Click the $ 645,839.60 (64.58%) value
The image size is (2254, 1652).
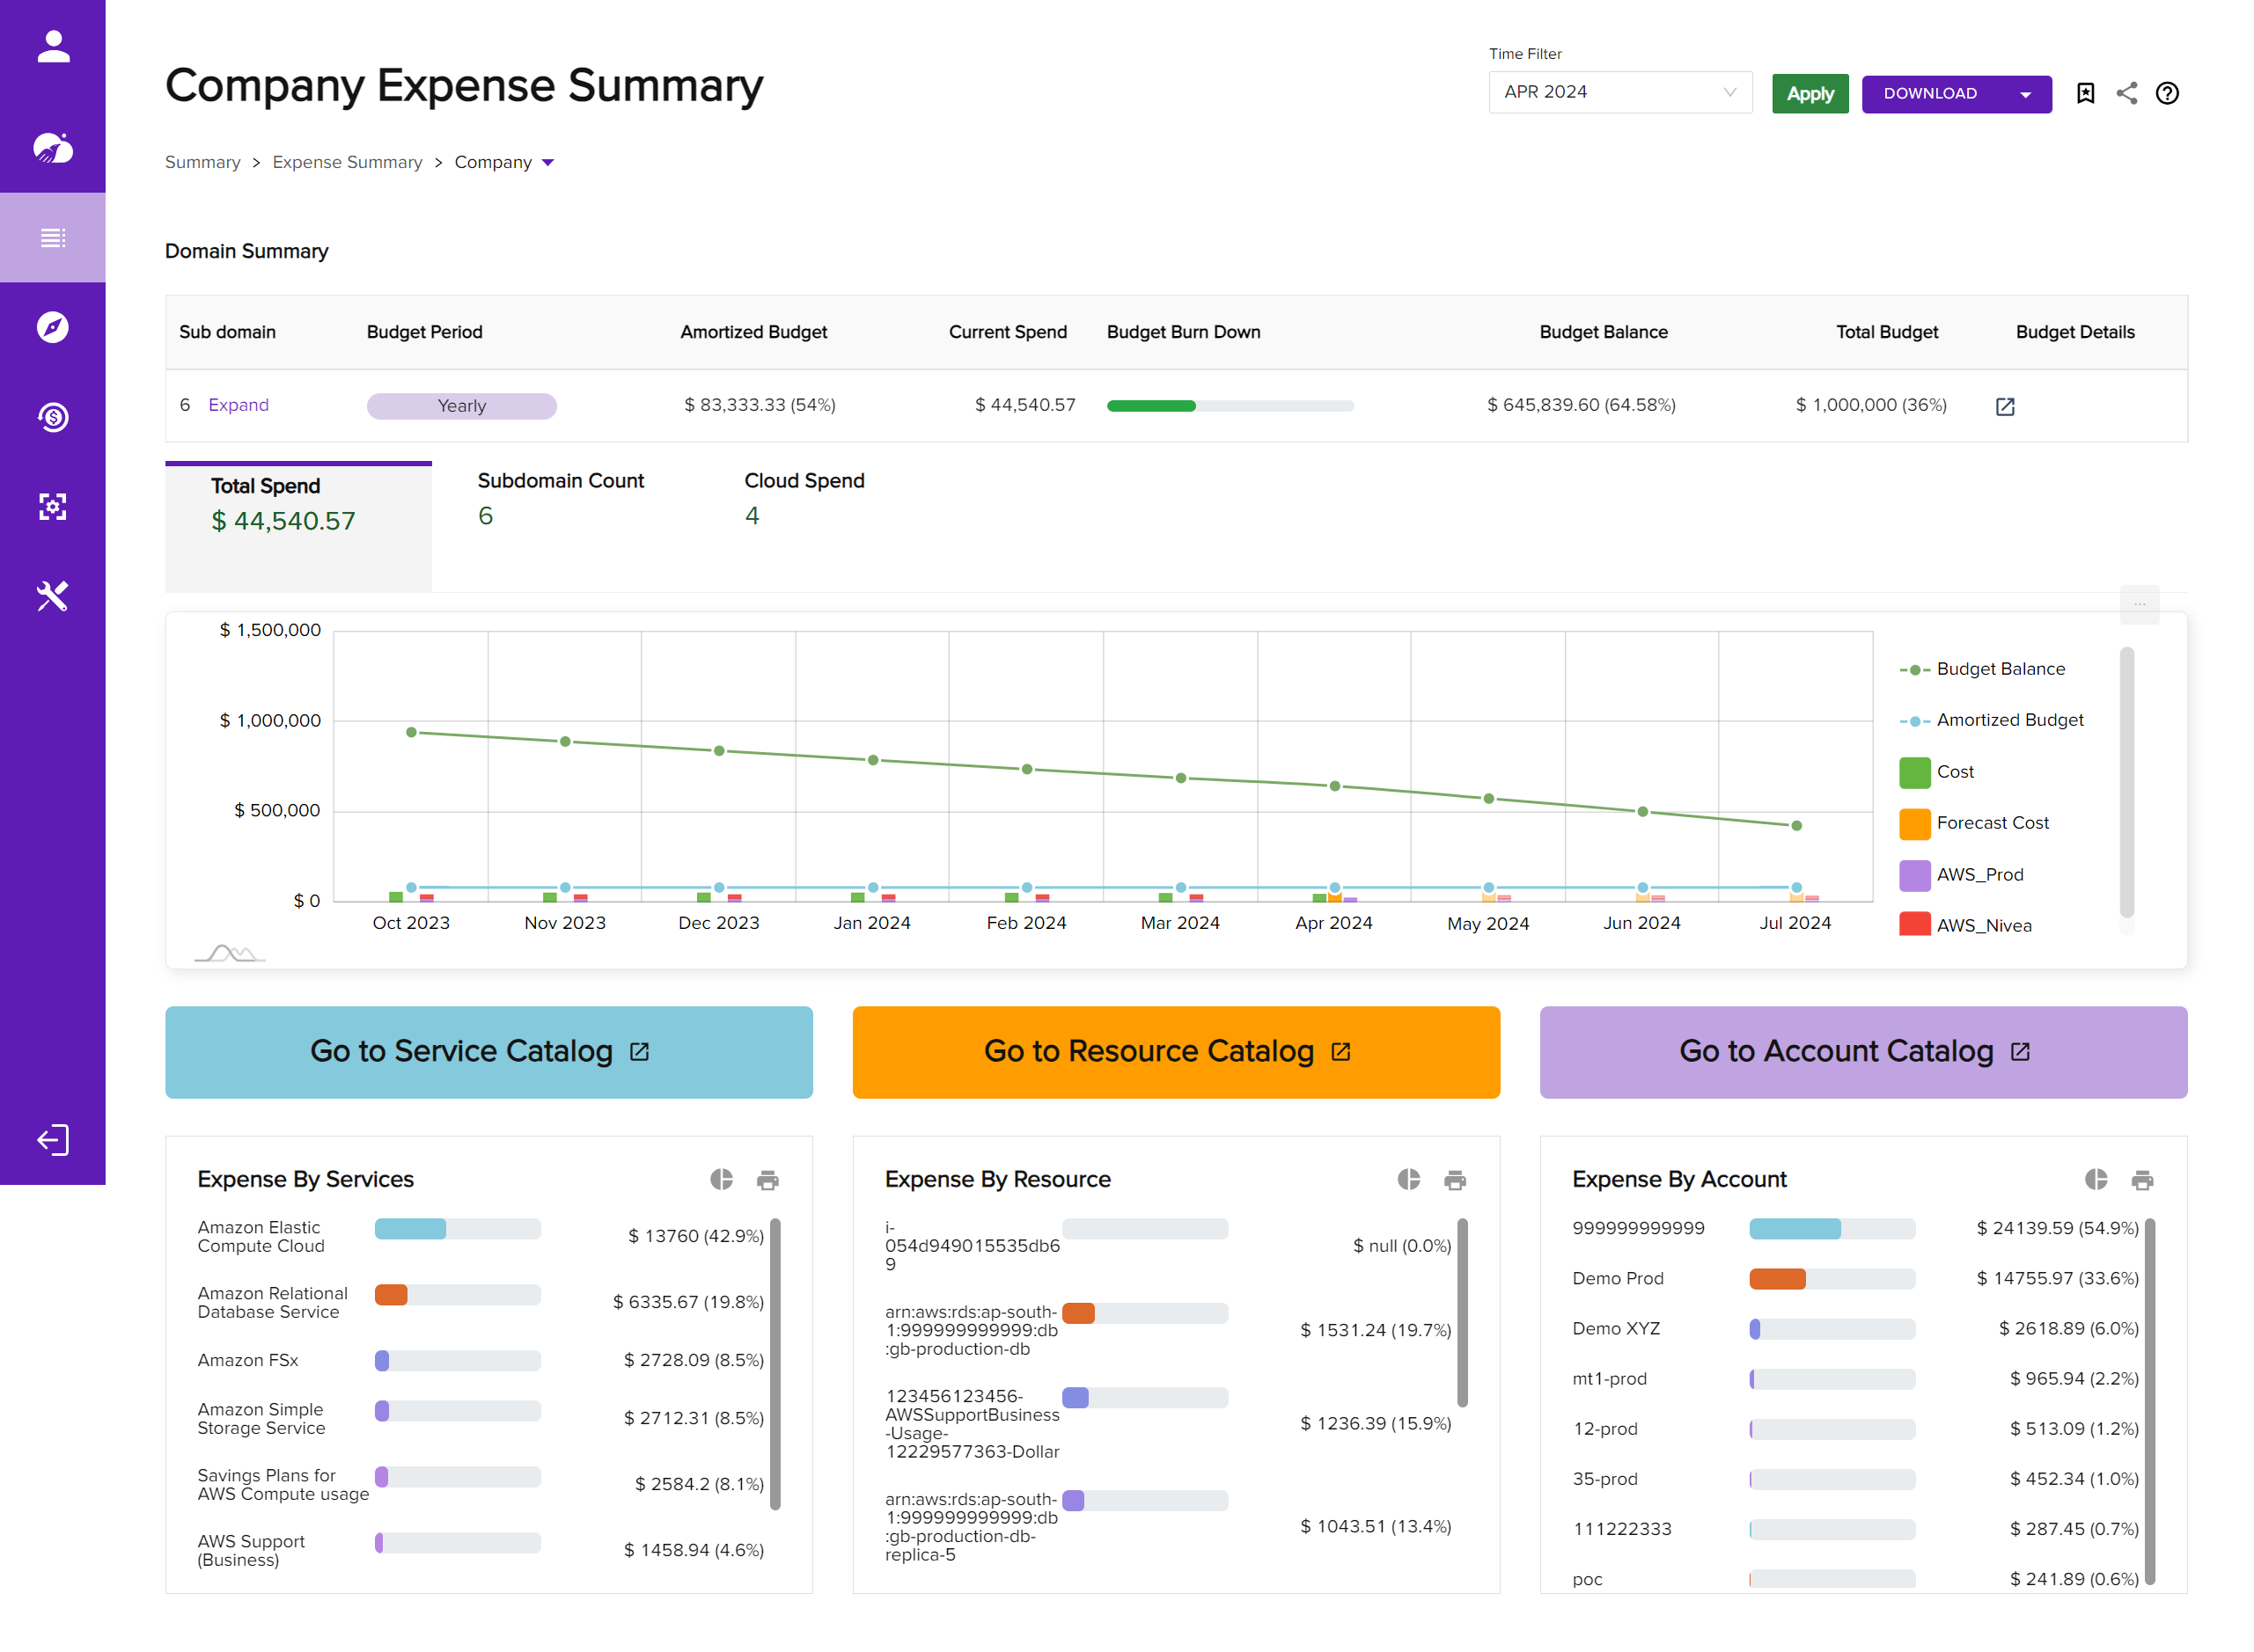[1581, 405]
